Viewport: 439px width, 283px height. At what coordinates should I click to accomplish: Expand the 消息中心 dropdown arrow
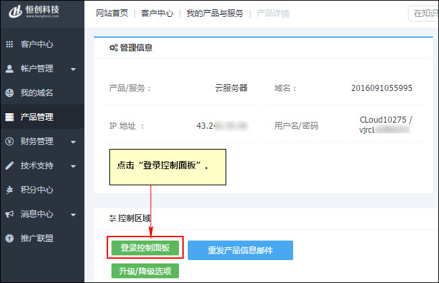(73, 215)
